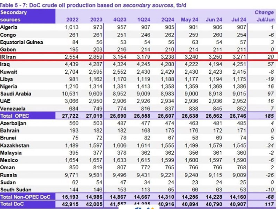This screenshot has width=278, height=209.
Task: Select Iran's 2022 value 2,554
Action: 72,57
